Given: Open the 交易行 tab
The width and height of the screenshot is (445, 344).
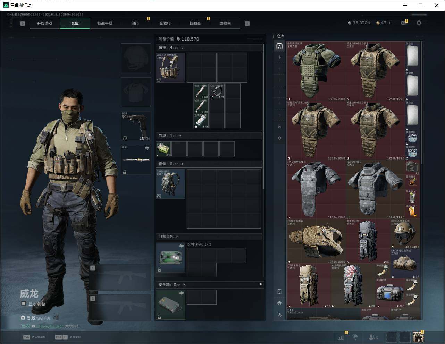Looking at the screenshot, I should pos(165,23).
